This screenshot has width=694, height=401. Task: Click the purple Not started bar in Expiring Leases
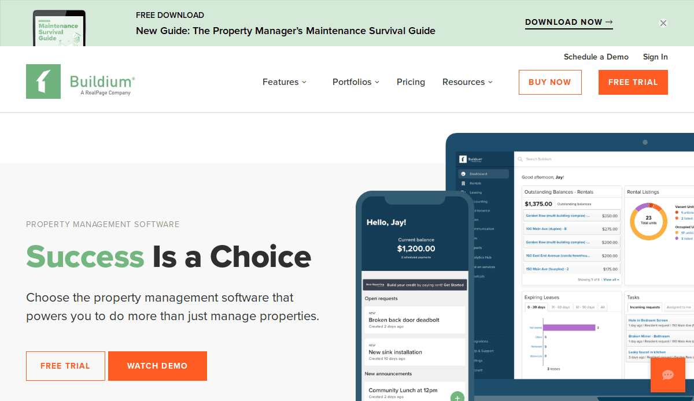click(570, 328)
